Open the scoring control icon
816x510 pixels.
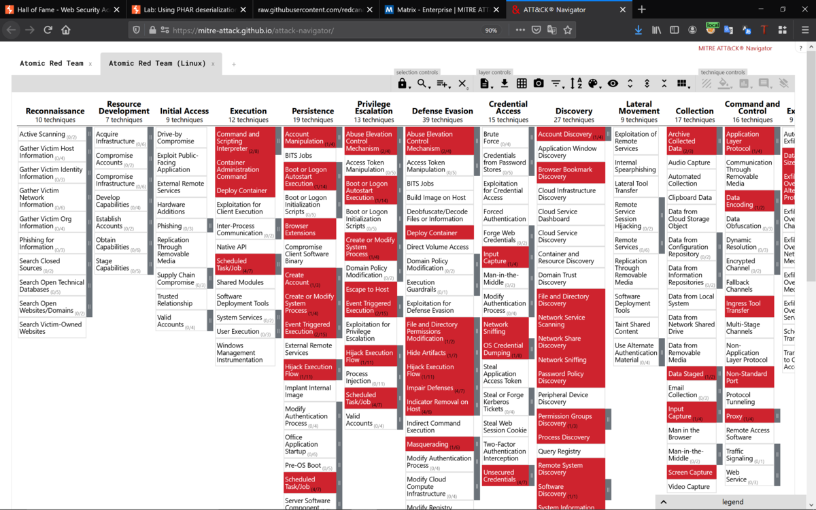(x=745, y=84)
